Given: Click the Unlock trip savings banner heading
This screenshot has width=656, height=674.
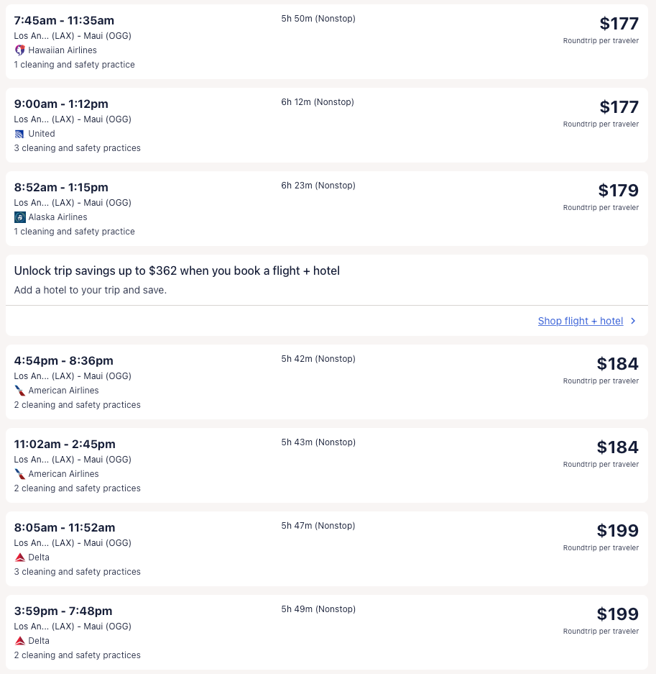Looking at the screenshot, I should (x=177, y=271).
